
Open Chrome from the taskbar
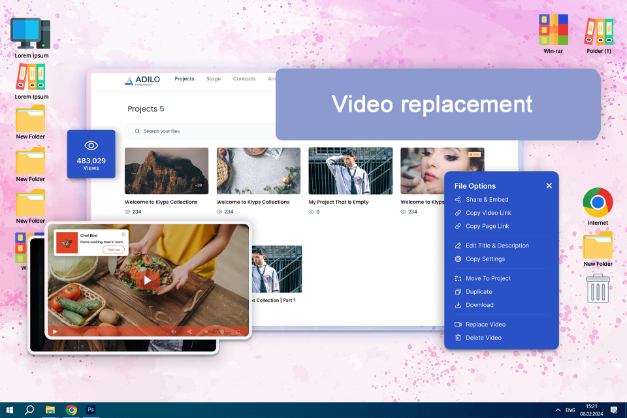[71, 410]
